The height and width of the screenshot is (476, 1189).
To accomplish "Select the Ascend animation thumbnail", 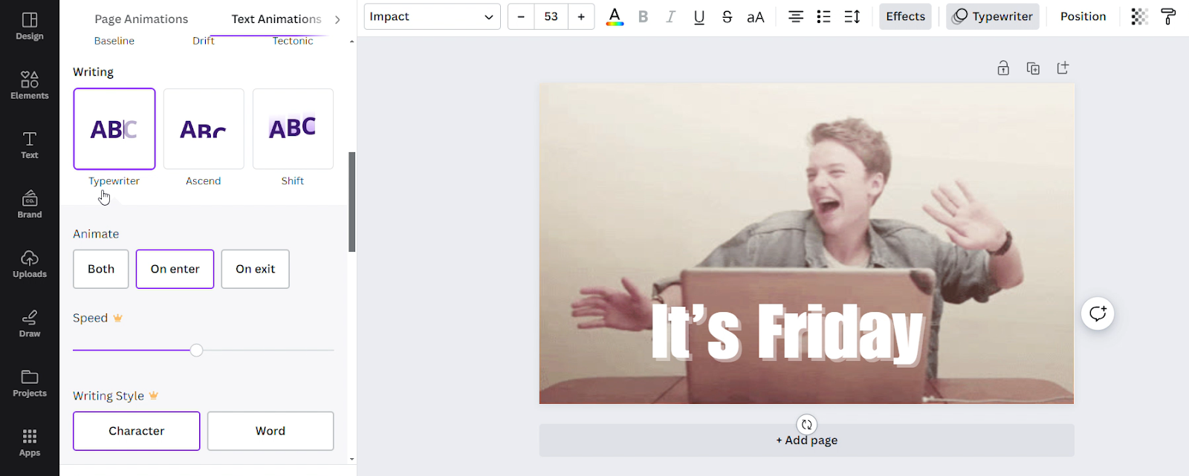I will tap(204, 128).
